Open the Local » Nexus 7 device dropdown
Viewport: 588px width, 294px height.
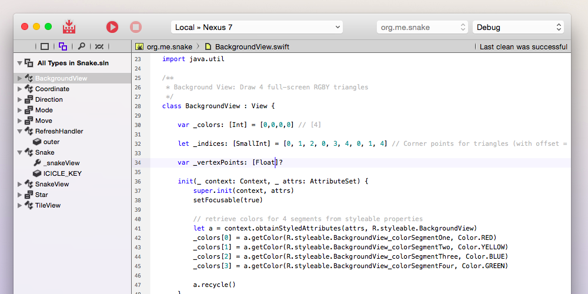tap(257, 27)
